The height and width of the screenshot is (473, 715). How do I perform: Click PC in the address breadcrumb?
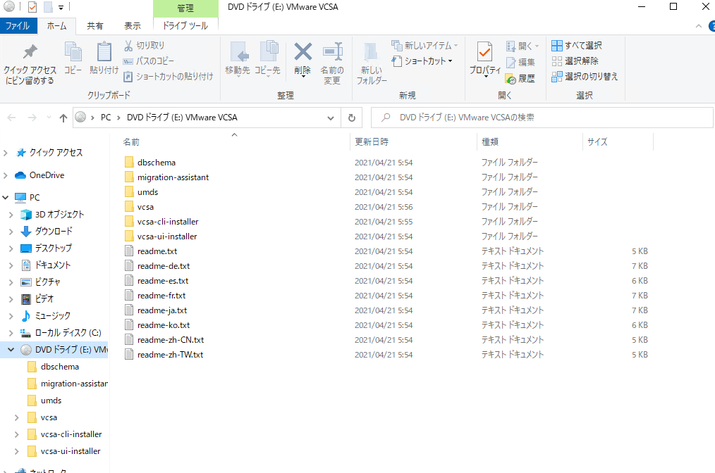106,118
